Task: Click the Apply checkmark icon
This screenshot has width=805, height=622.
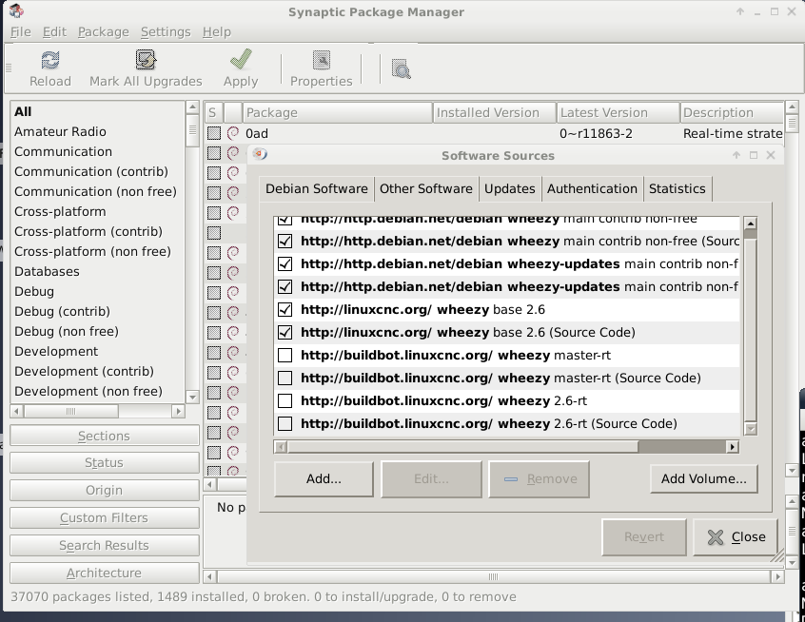Action: coord(241,60)
